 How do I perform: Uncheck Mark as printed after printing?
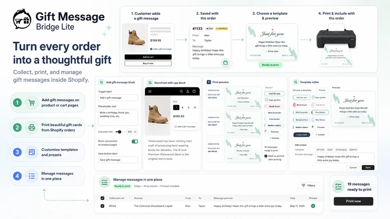click(266, 156)
